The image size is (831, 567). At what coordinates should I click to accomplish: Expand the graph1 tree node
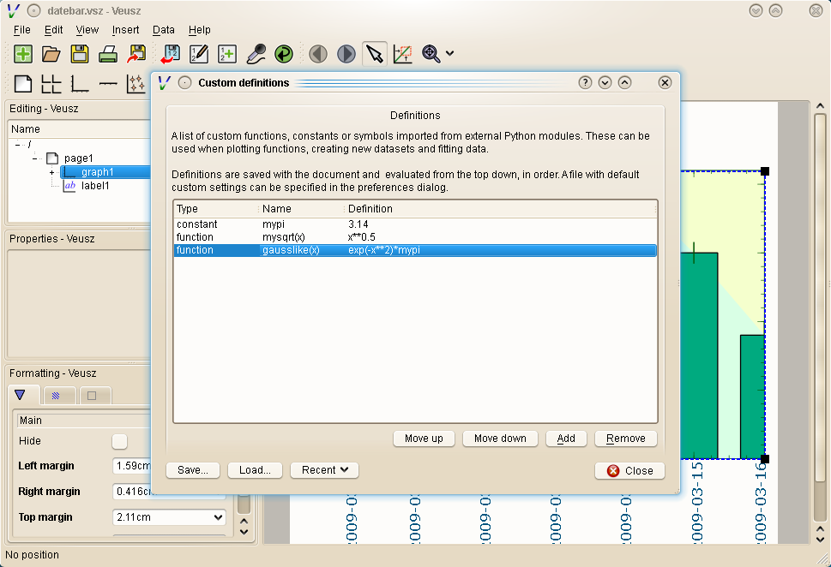point(51,172)
